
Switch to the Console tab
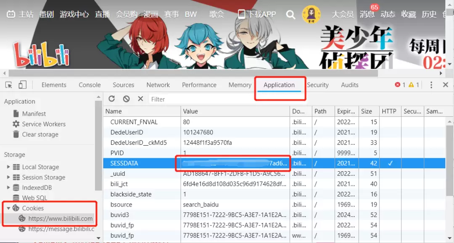pos(90,85)
